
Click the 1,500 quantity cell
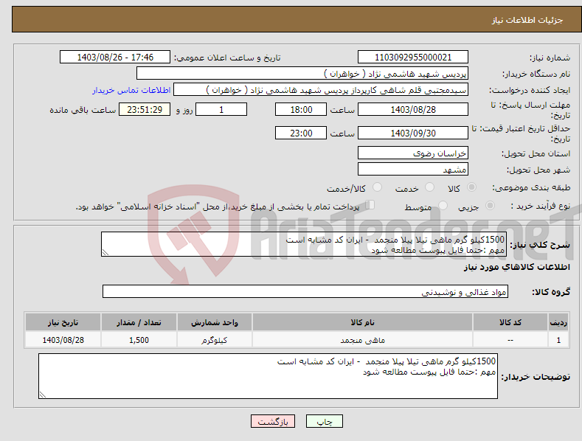coord(139,340)
